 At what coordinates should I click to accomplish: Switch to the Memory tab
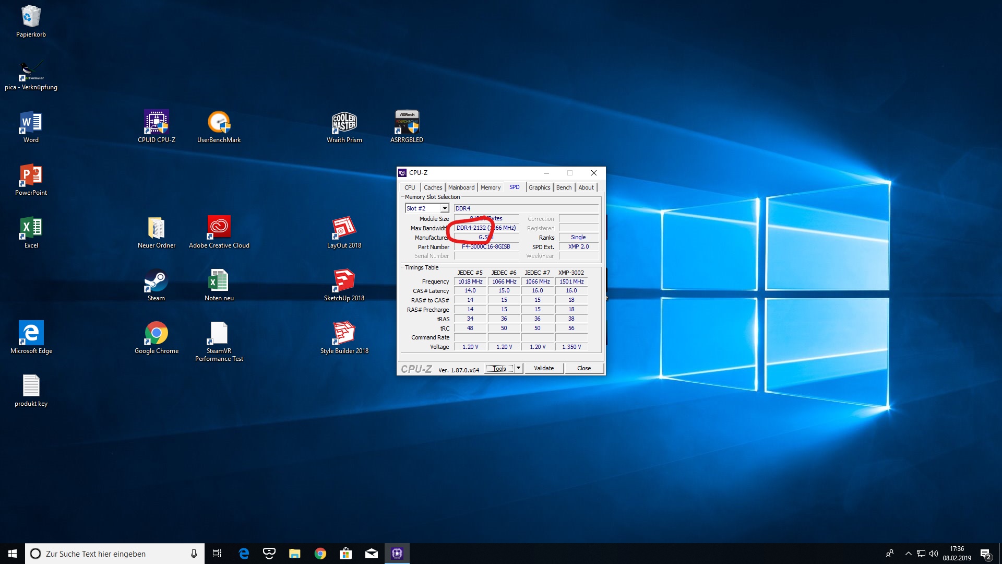tap(491, 187)
